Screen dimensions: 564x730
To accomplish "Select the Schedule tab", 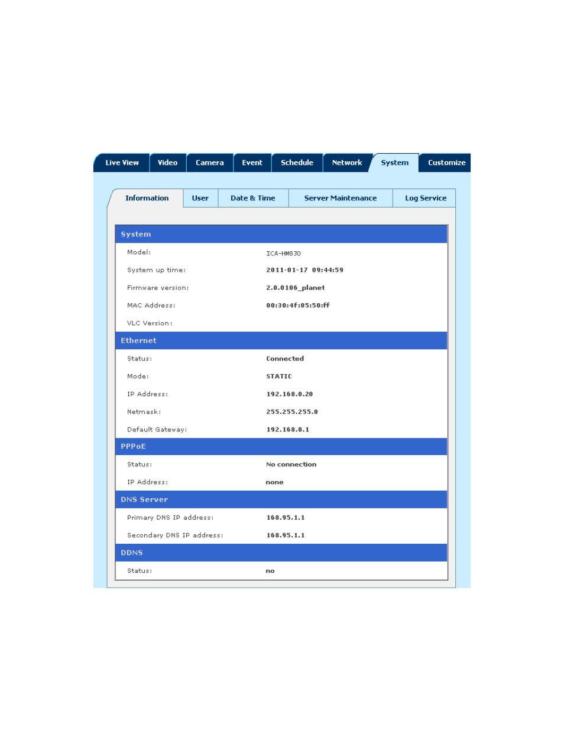I will click(x=297, y=163).
